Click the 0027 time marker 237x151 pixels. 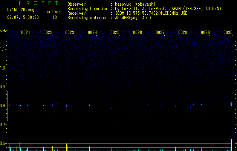[x=160, y=32]
